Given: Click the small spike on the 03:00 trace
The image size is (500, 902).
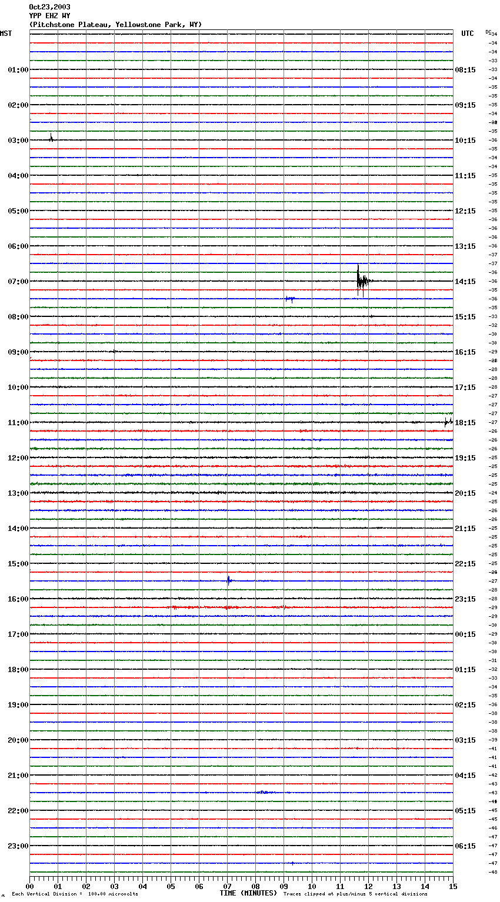Looking at the screenshot, I should click(x=51, y=138).
